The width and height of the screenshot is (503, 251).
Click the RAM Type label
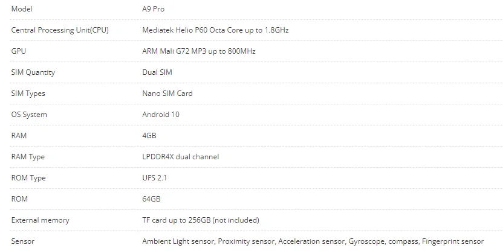(28, 157)
